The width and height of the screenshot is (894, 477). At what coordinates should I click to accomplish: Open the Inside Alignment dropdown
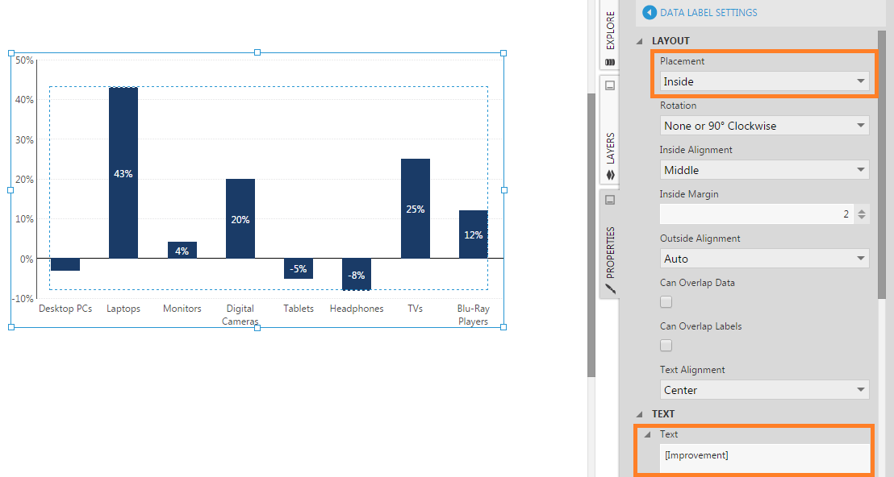coord(764,170)
